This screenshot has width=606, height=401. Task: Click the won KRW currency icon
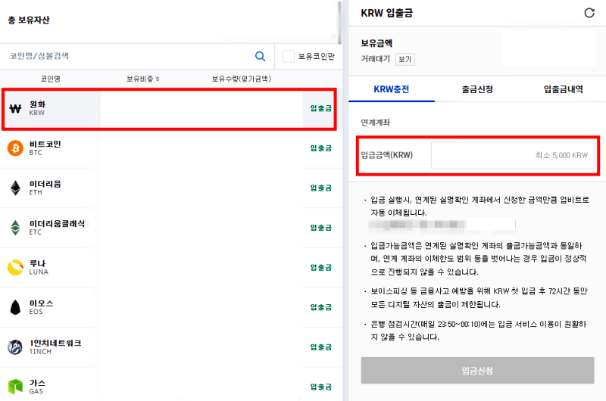(x=15, y=108)
